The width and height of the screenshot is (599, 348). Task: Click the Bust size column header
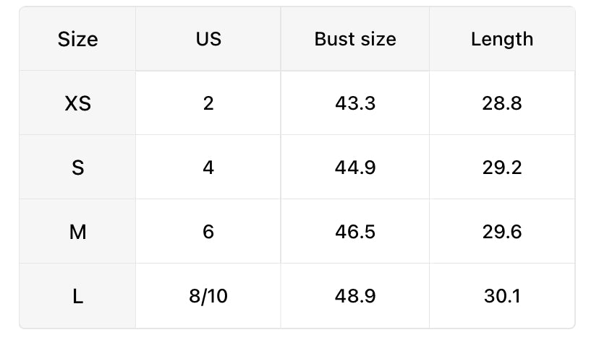coord(355,39)
